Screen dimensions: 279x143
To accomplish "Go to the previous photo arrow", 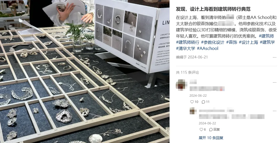I will [6, 96].
